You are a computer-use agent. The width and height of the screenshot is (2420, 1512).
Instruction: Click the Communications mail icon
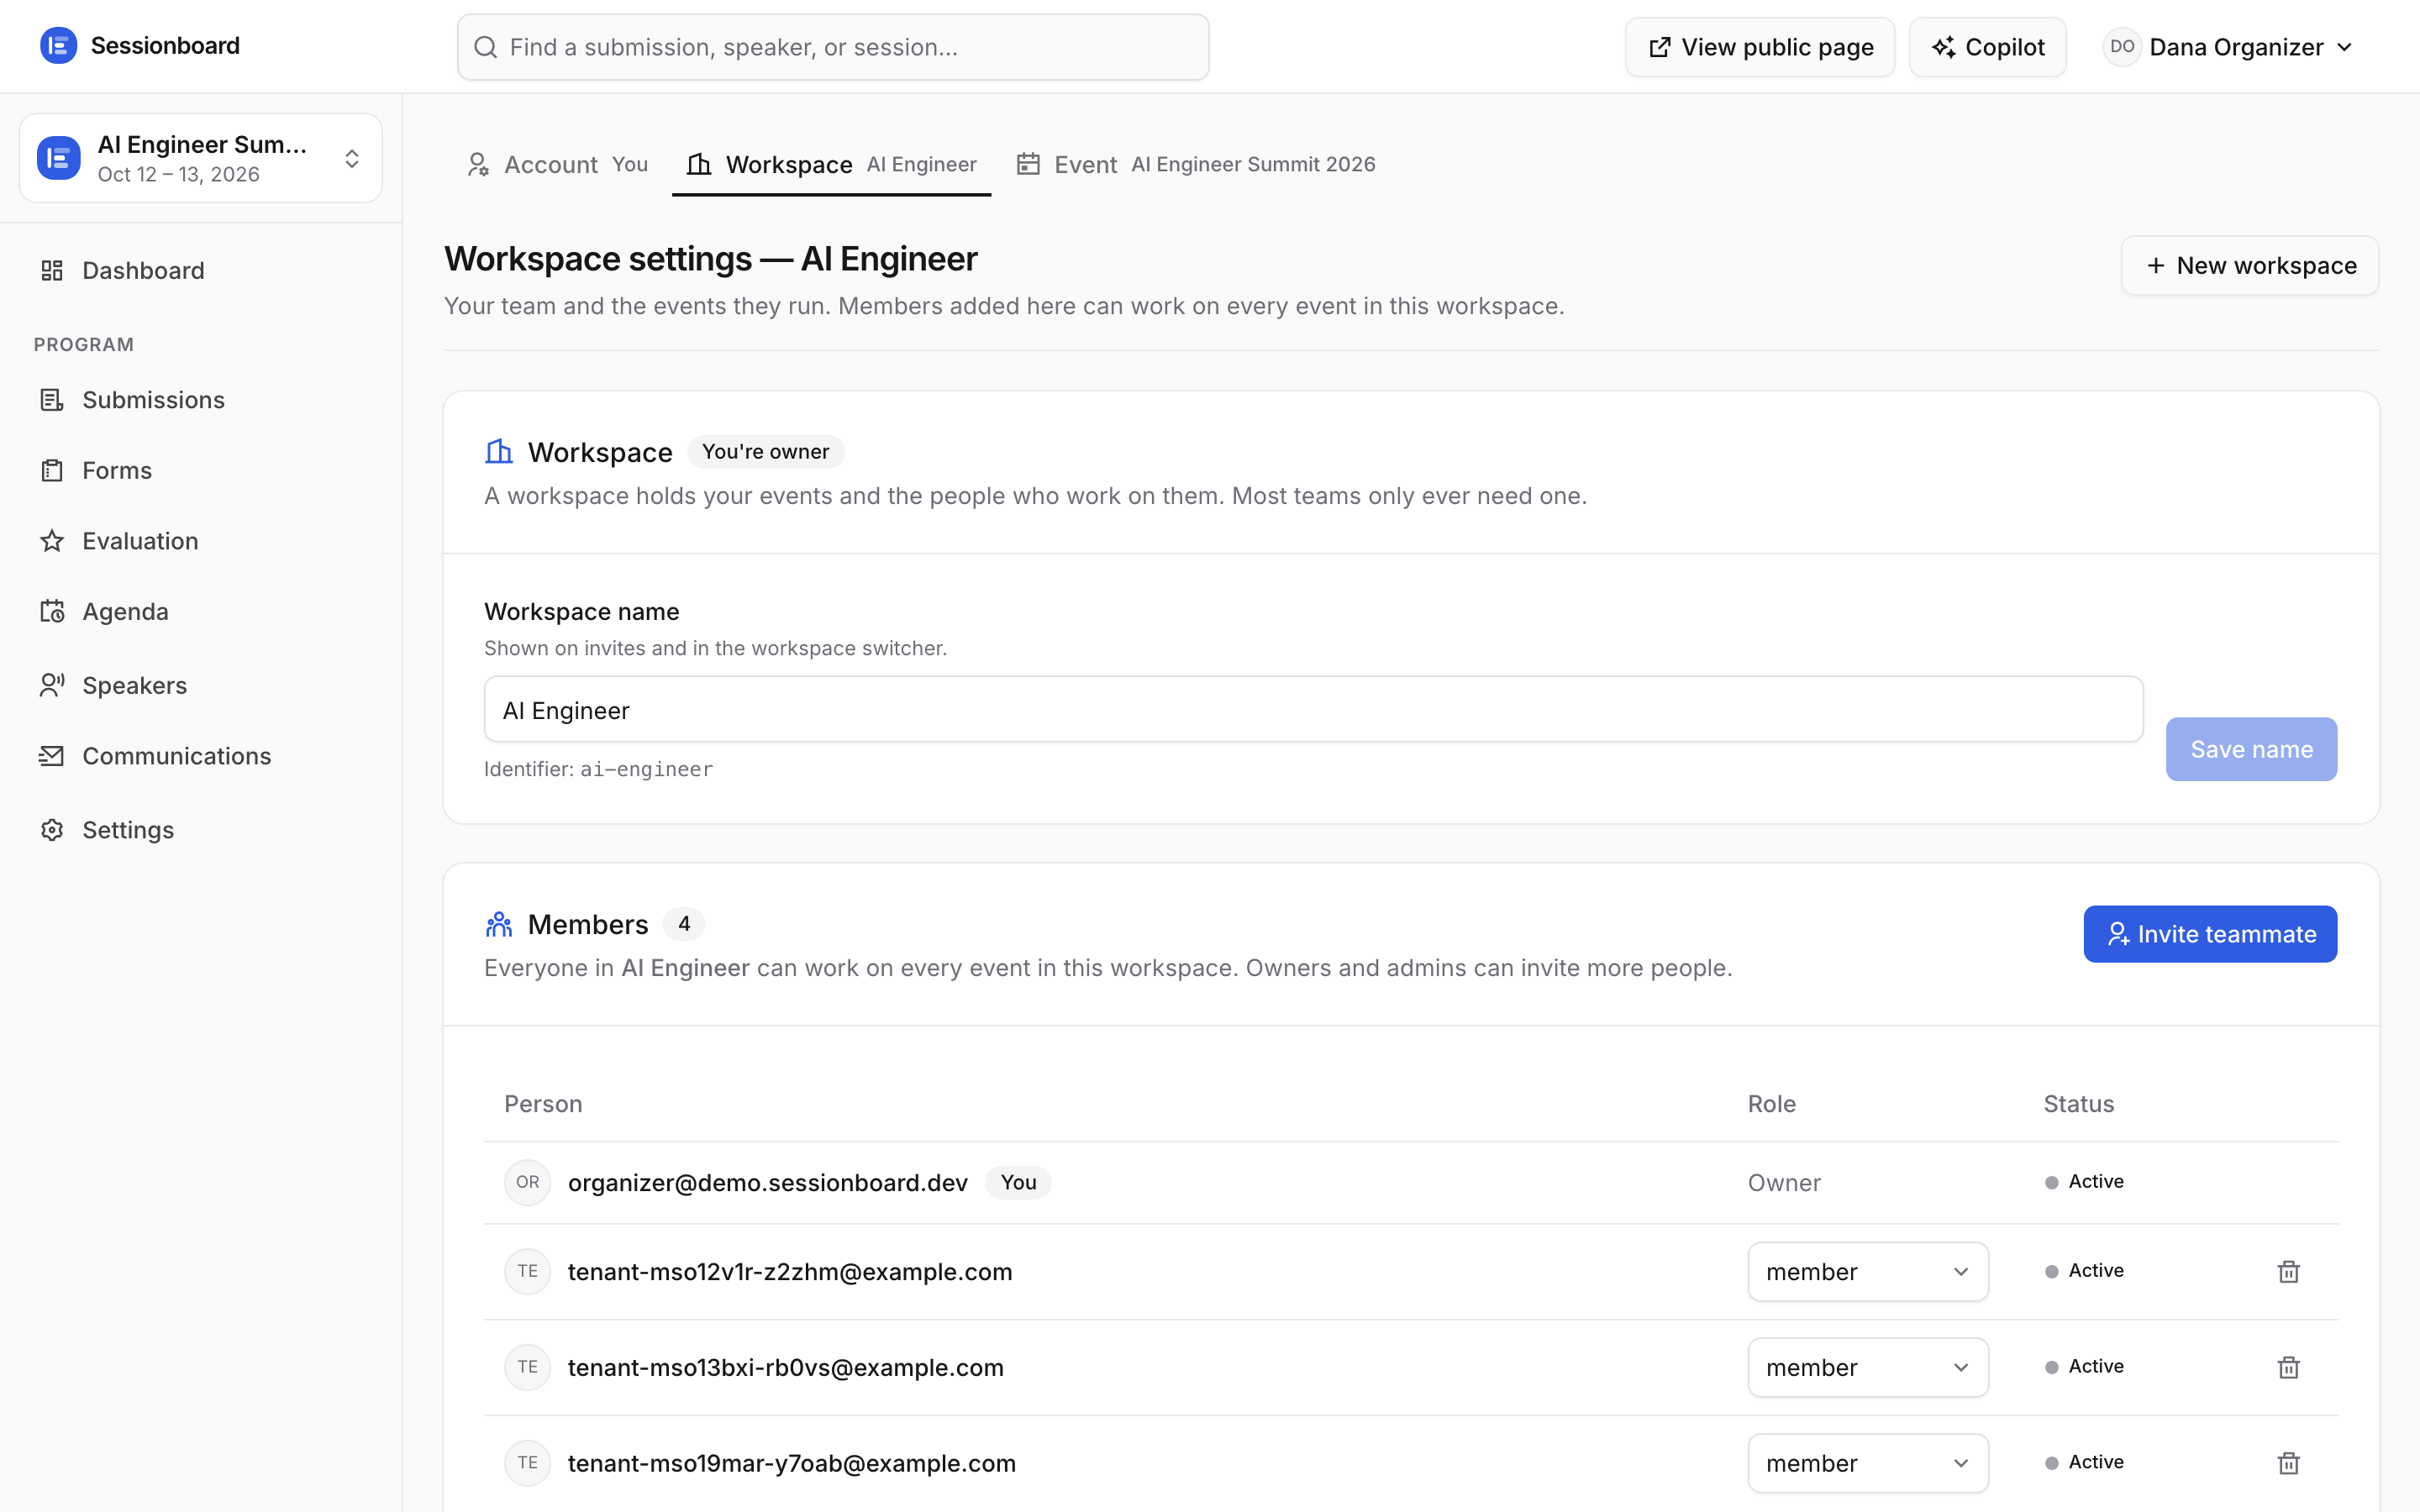(52, 756)
